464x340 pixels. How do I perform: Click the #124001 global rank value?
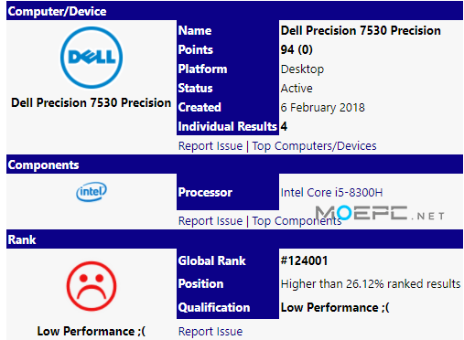[304, 260]
